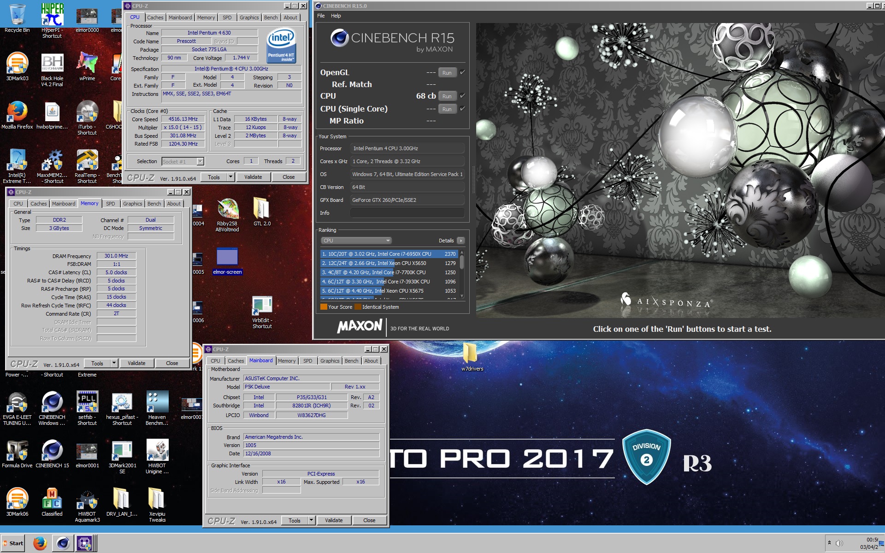Run the CPU Single Core benchmark
885x553 pixels.
tap(447, 109)
